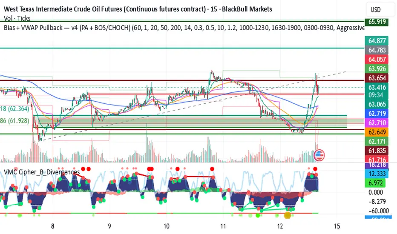Select the red 64.057 price label

pos(377,60)
